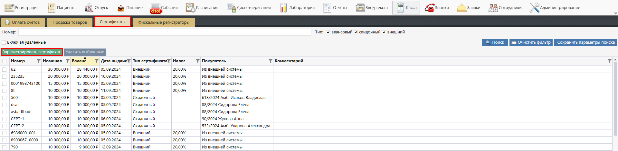Open События cito calendar icon
This screenshot has height=151, width=618.
coord(156,8)
